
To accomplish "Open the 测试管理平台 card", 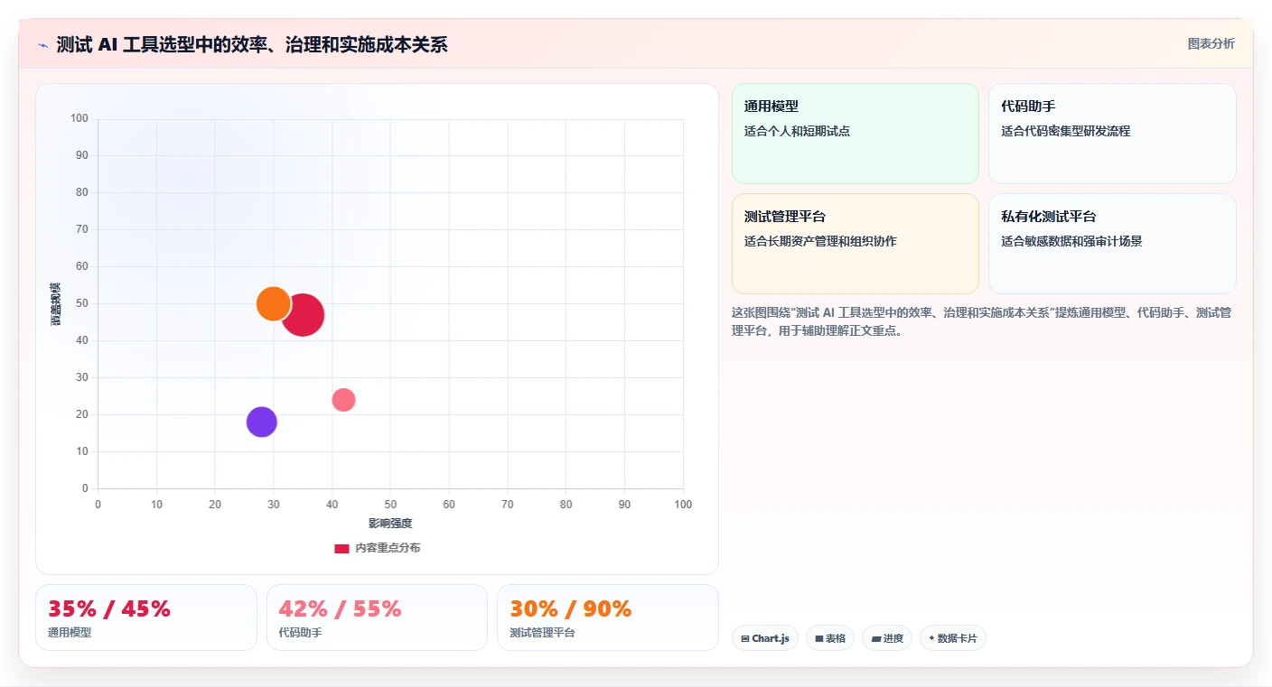I will (x=856, y=244).
